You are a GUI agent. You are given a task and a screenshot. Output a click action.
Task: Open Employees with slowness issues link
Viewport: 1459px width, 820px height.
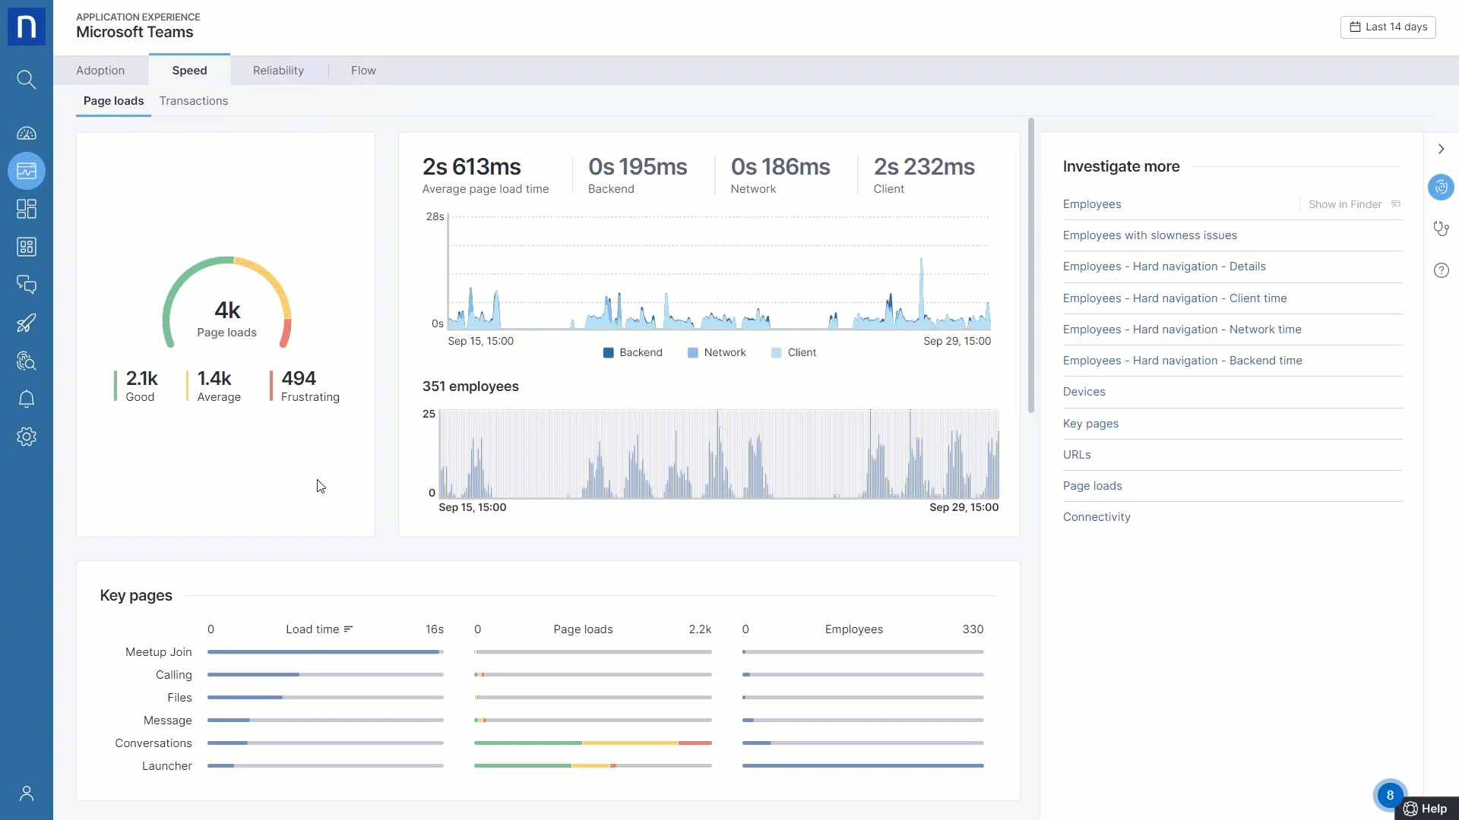pos(1150,235)
